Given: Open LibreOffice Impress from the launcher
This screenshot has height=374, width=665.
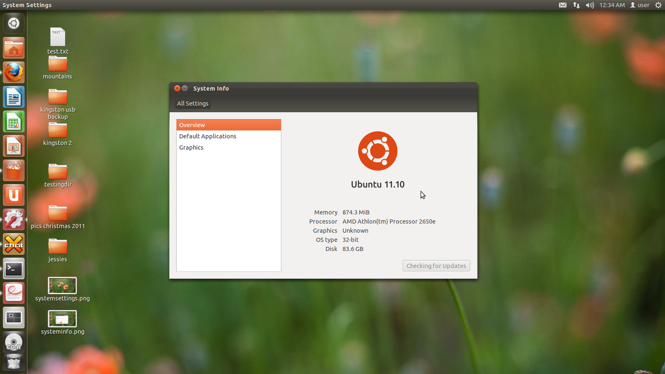Looking at the screenshot, I should point(14,146).
